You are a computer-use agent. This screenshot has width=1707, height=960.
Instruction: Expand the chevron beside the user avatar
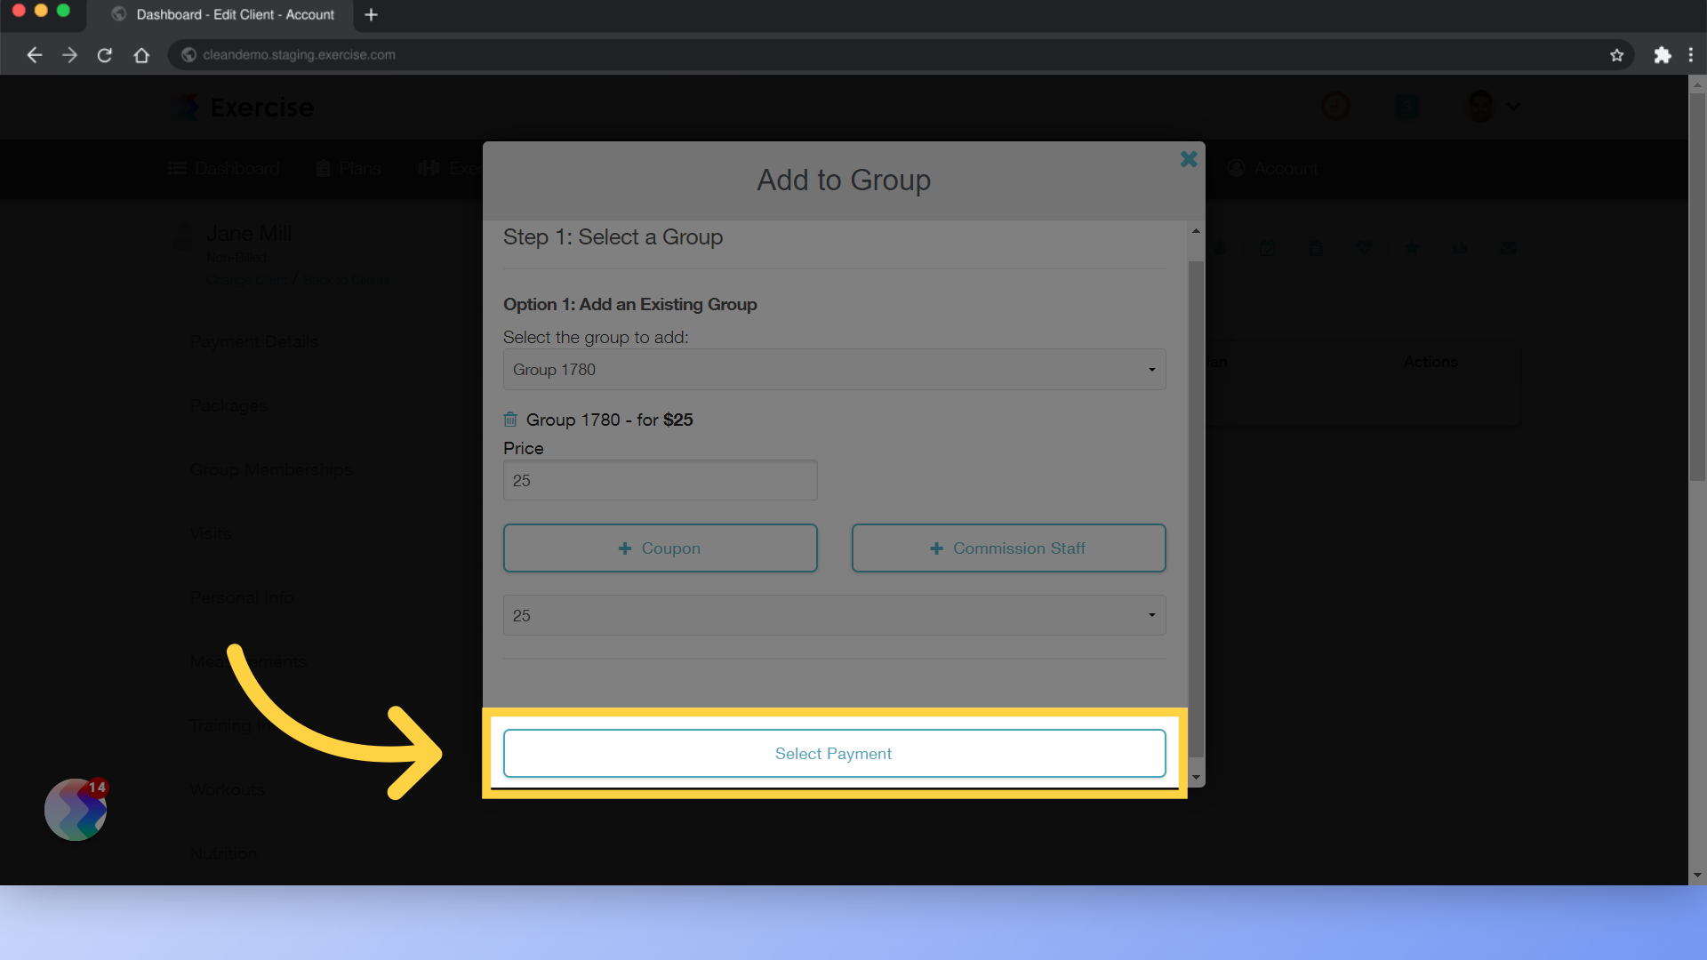click(1513, 107)
